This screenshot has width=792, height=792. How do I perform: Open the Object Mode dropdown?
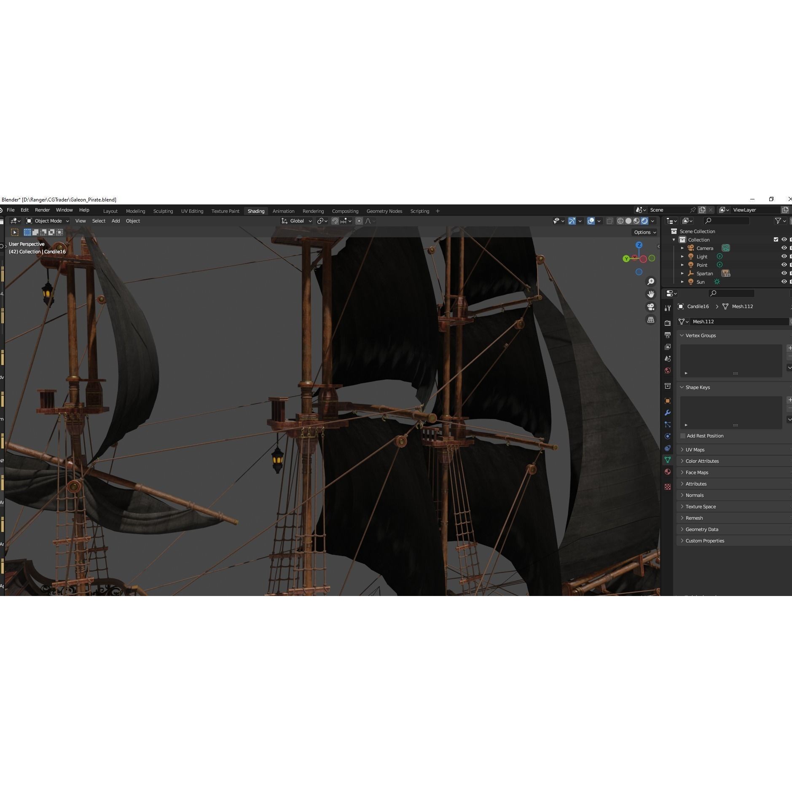[x=48, y=221]
